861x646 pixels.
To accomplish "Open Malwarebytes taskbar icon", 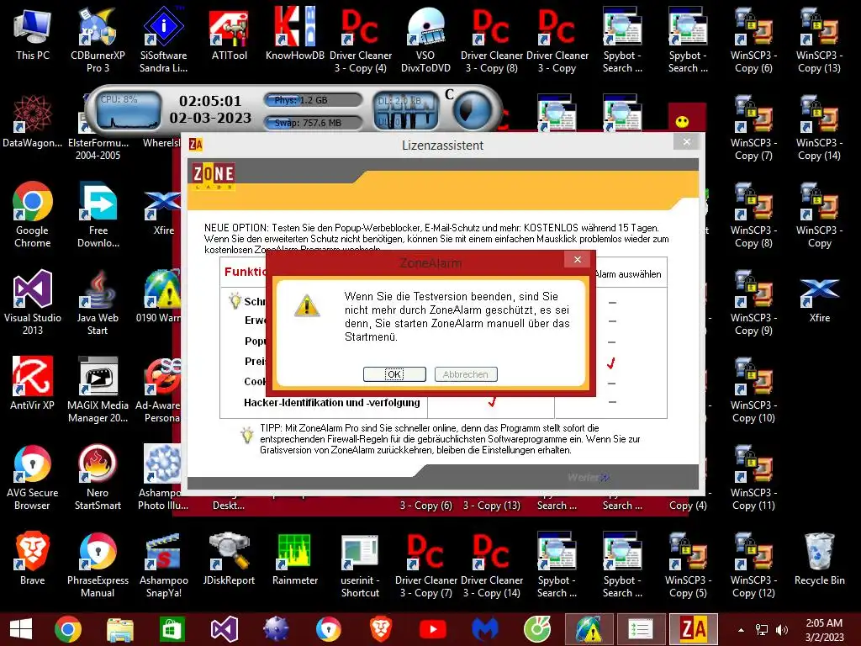I will point(485,629).
